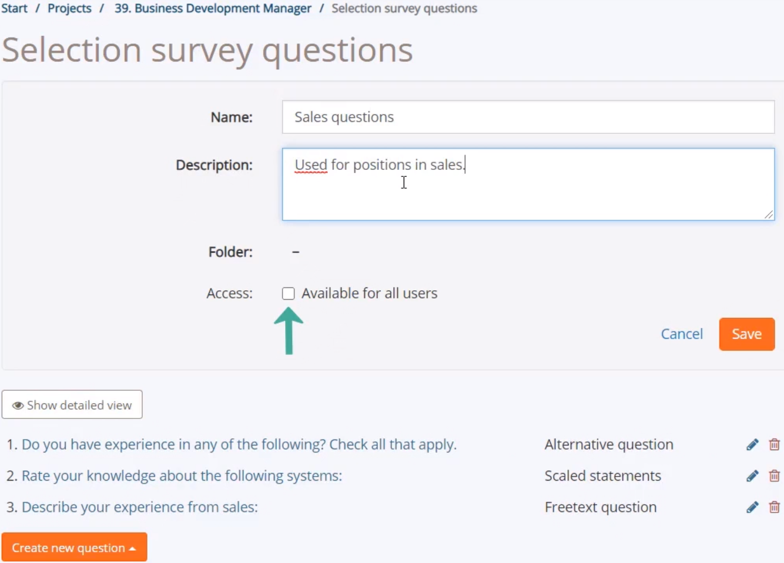Open question about experience in the following
The width and height of the screenshot is (784, 563).
[x=239, y=445]
